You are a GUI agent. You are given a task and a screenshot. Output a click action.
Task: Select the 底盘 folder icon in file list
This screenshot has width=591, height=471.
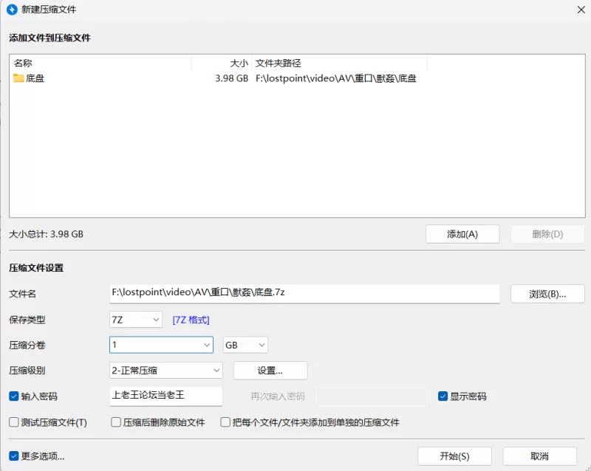18,78
